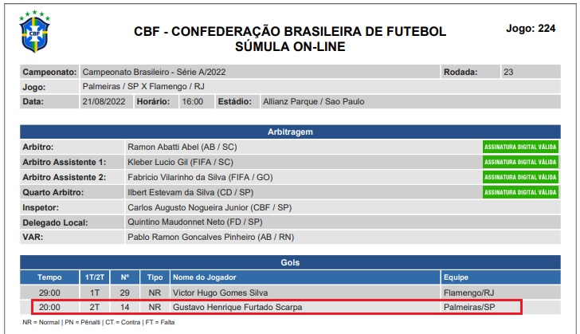Click the green badge beside Ramon Abatti Abel

[x=520, y=147]
